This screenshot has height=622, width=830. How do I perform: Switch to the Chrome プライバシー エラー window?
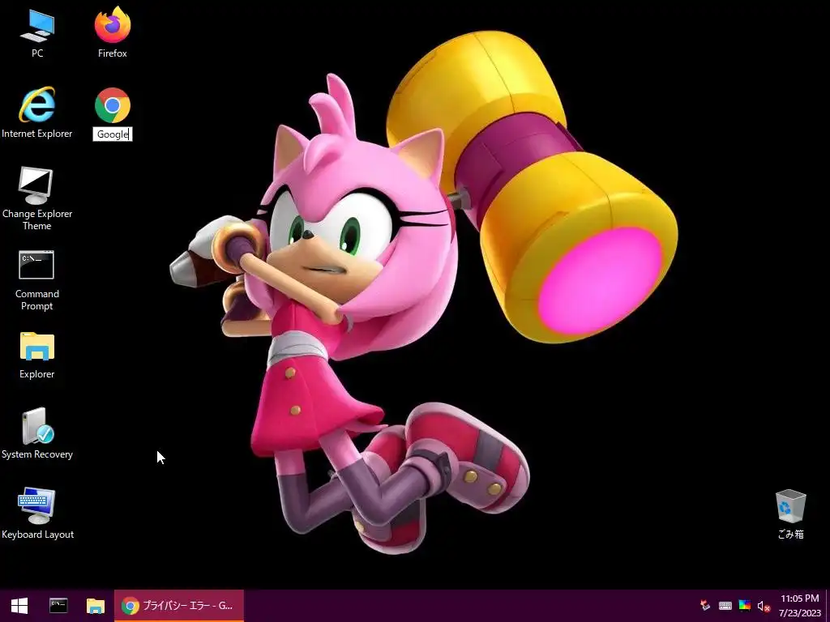(179, 606)
